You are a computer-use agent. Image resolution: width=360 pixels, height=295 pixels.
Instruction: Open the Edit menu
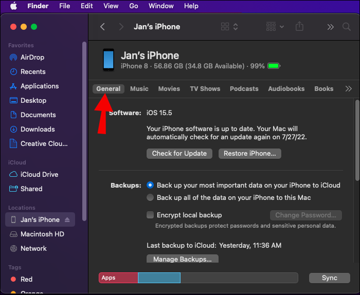click(87, 6)
